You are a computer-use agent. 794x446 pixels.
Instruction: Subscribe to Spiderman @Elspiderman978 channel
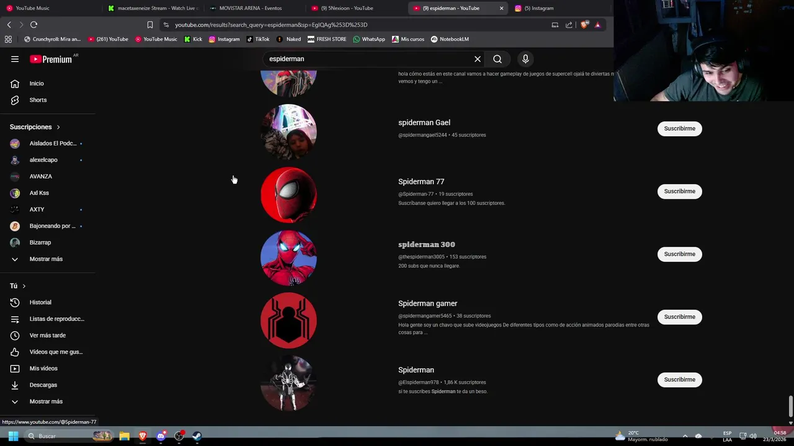pyautogui.click(x=679, y=380)
